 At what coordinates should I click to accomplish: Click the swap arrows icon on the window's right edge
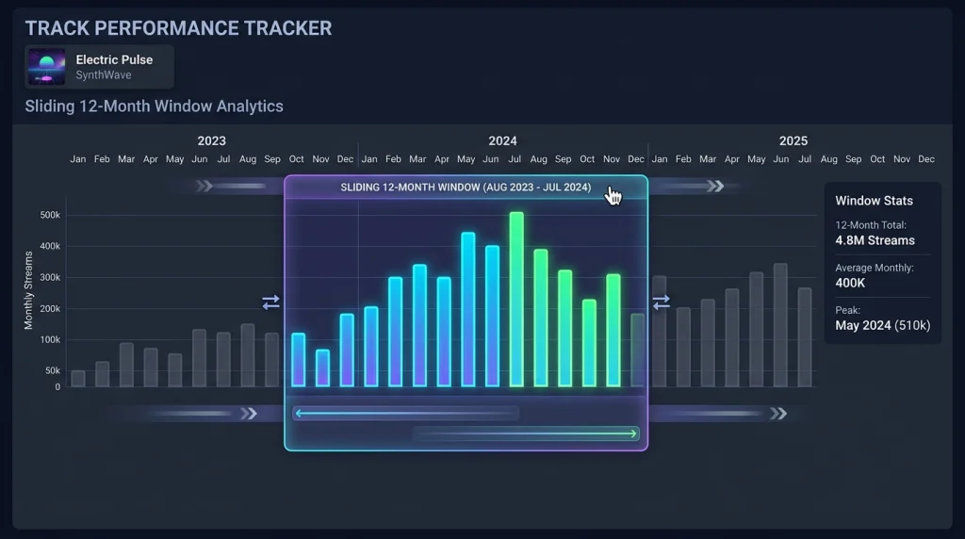point(661,302)
